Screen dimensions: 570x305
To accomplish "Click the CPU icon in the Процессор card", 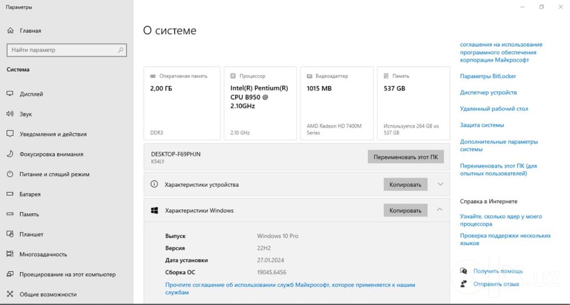I will (233, 76).
